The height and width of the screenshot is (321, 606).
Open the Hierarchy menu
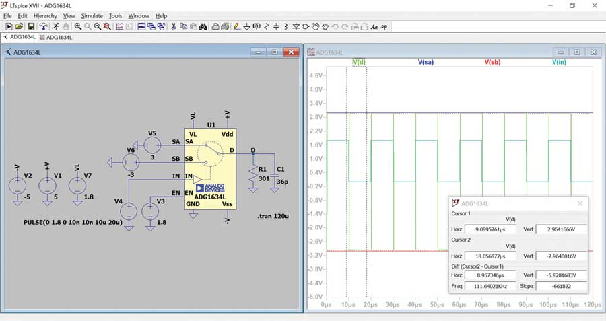pos(45,15)
